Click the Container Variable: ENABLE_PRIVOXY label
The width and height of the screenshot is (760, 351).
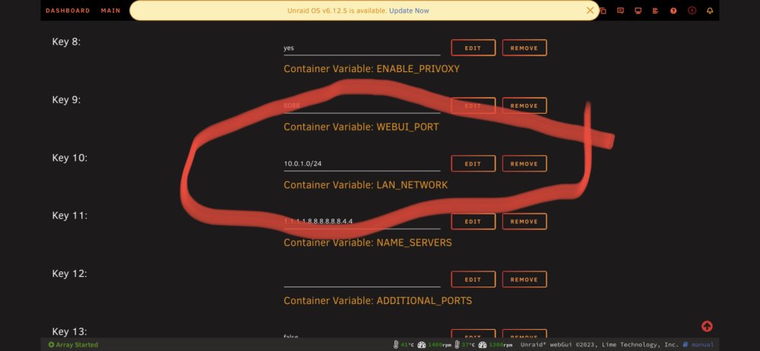click(372, 69)
